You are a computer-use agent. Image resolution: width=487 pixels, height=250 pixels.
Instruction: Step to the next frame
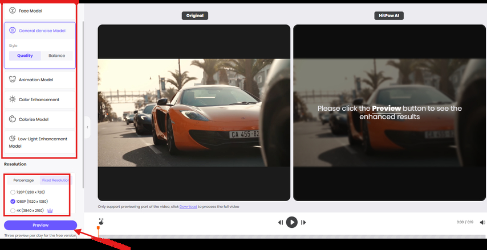(x=303, y=222)
